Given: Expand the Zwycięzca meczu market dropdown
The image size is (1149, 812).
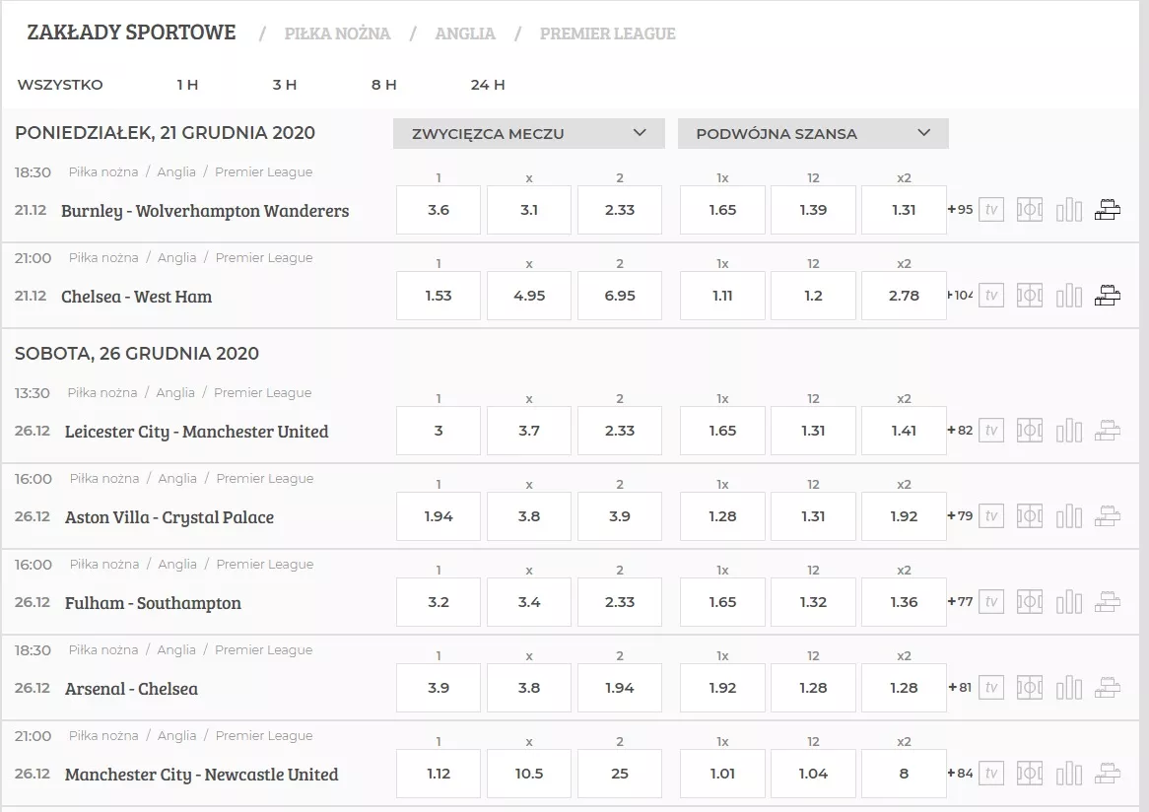Looking at the screenshot, I should point(529,133).
